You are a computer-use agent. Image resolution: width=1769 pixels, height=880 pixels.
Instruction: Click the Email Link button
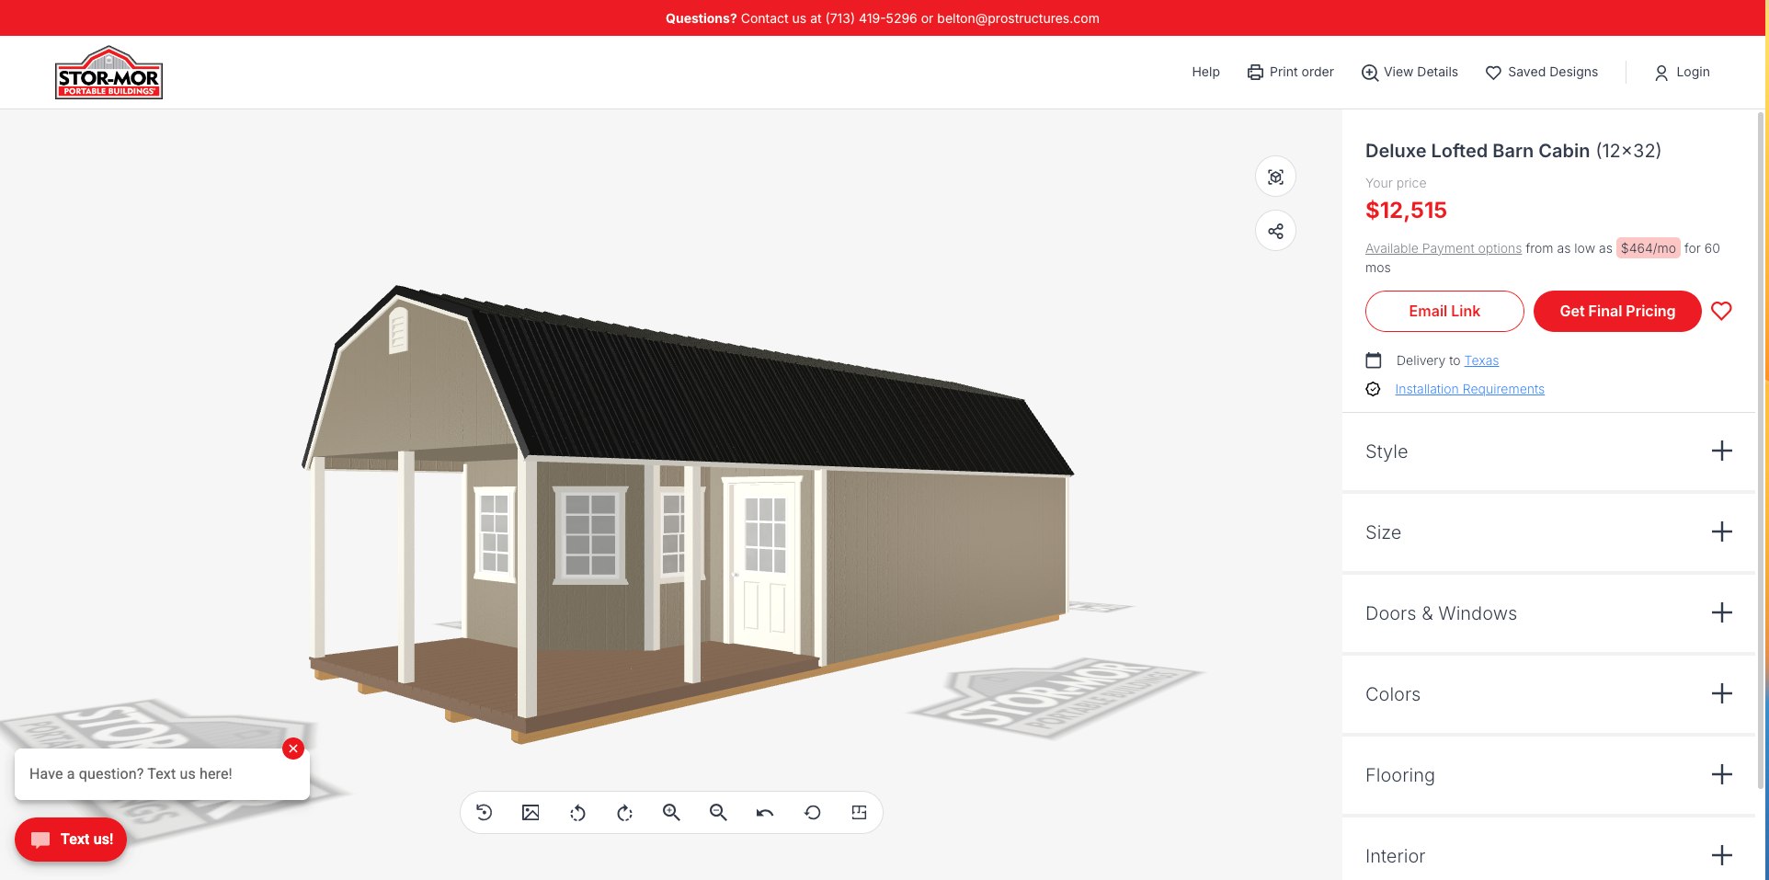[1444, 312]
